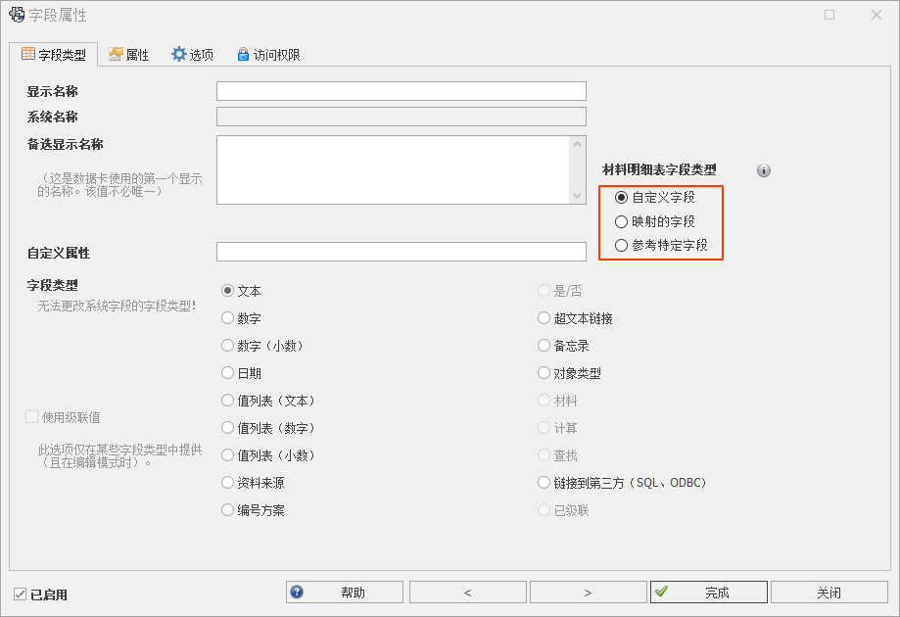Image resolution: width=900 pixels, height=617 pixels.
Task: Click the info icon beside 材料明细表字段类型
Action: [764, 170]
